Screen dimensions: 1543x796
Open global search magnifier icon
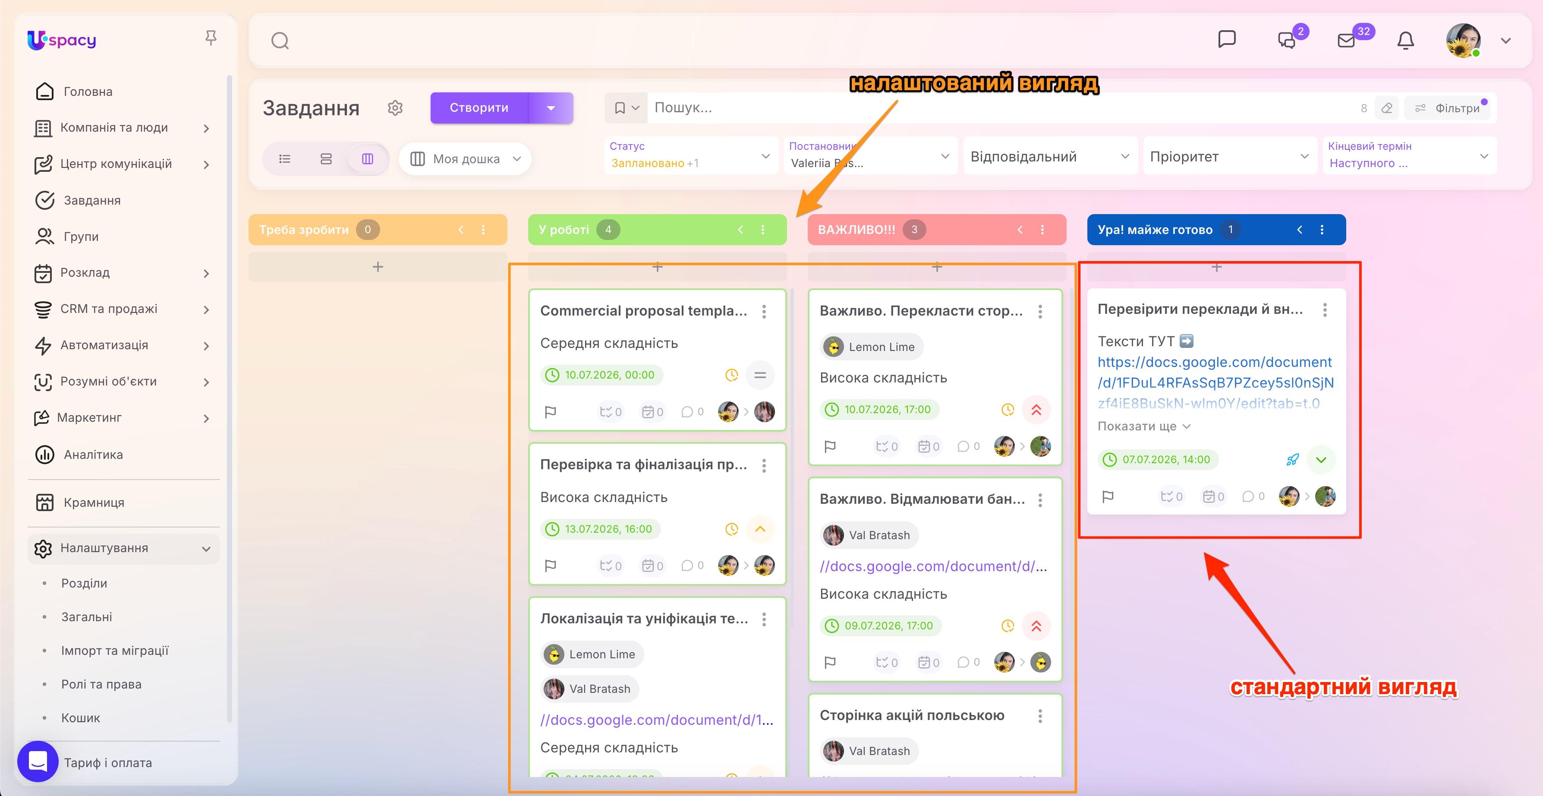[x=280, y=41]
